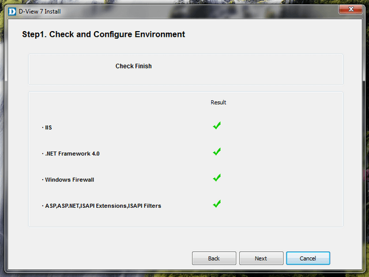Close the D-View 7 Install window
Viewport: 369px width, 277px height.
point(351,9)
